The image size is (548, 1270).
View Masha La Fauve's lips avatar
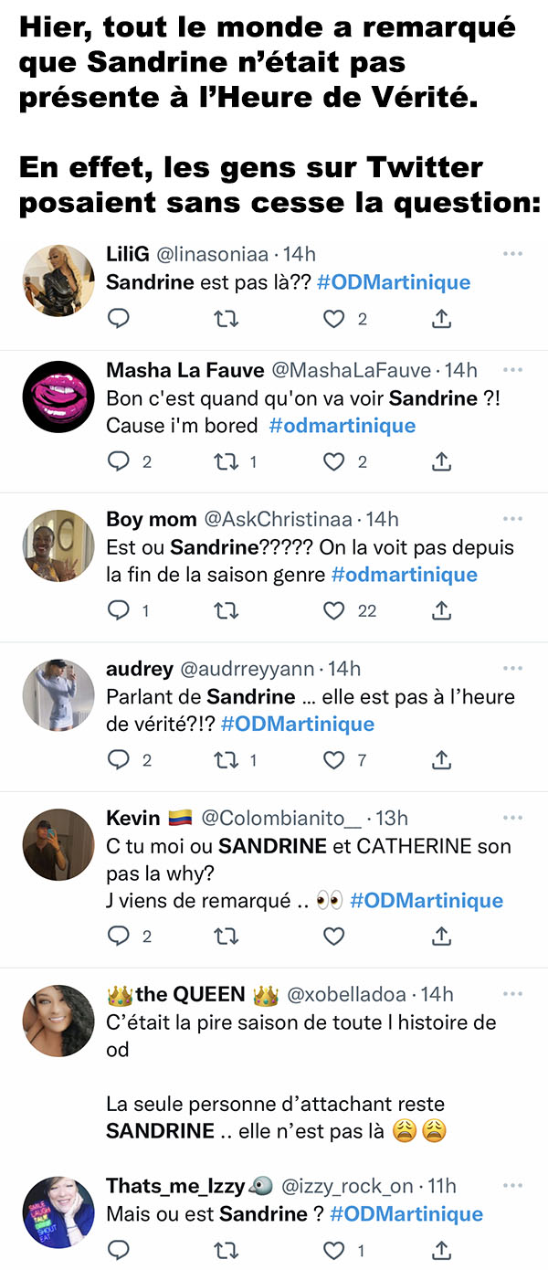pos(58,397)
